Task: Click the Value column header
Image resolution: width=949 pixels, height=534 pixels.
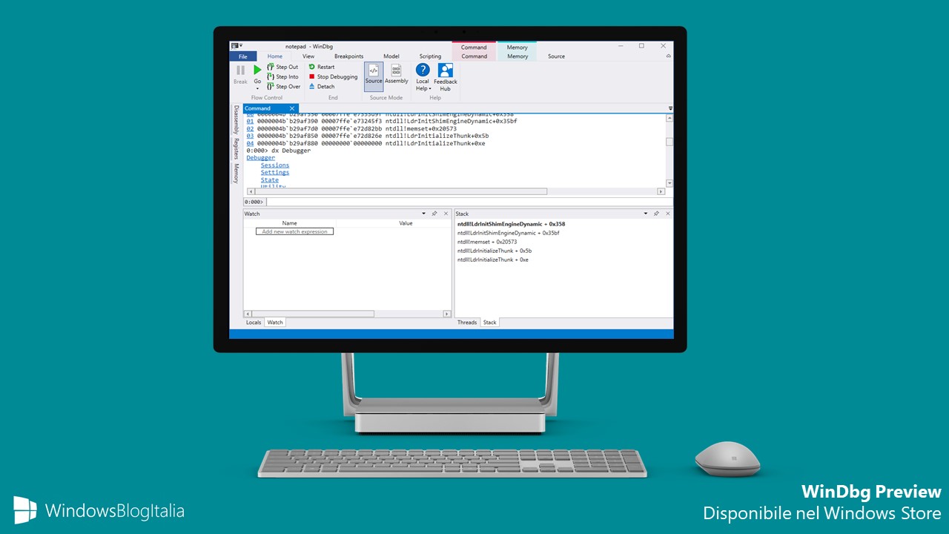Action: click(406, 223)
